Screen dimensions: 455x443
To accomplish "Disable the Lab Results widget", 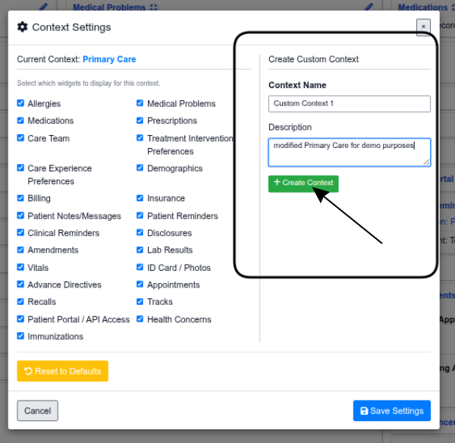I will coord(140,250).
